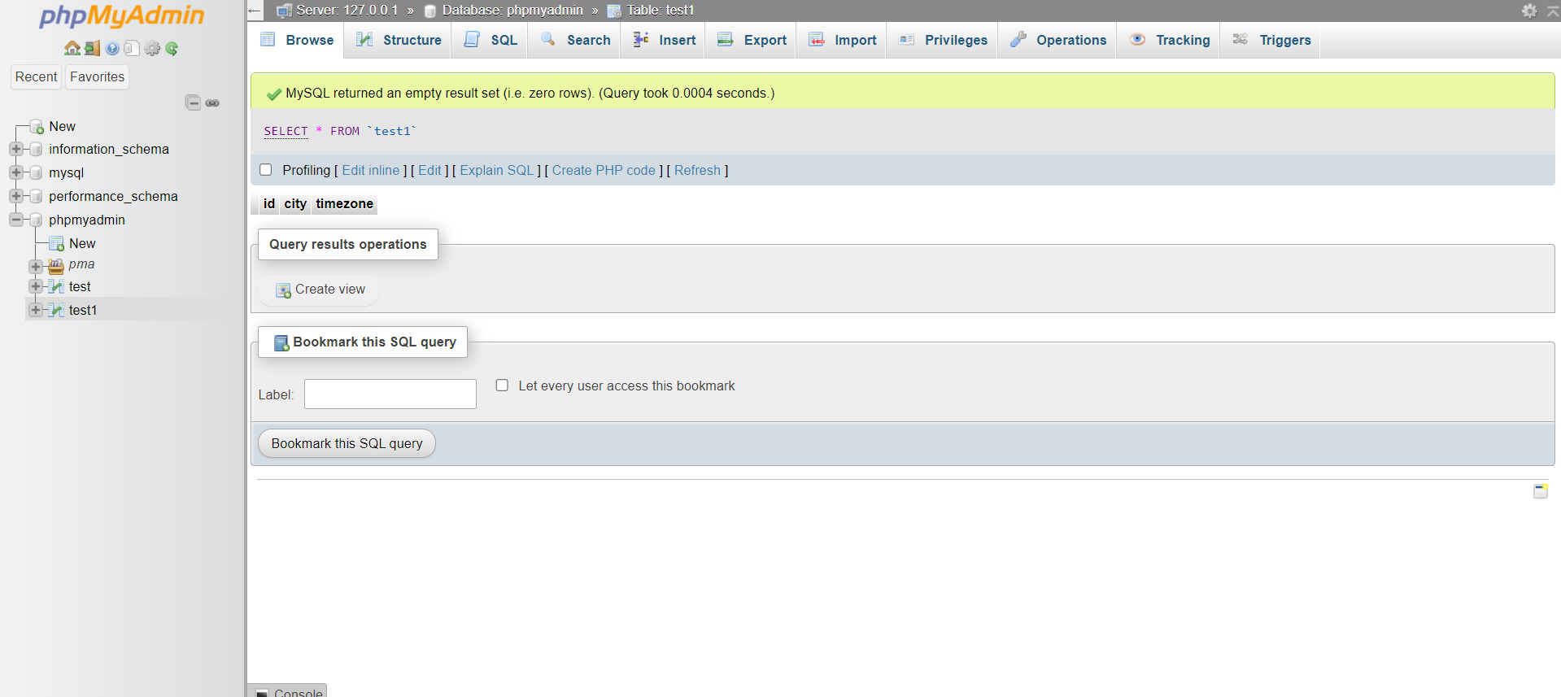
Task: Expand the test1 table node
Action: [x=36, y=310]
